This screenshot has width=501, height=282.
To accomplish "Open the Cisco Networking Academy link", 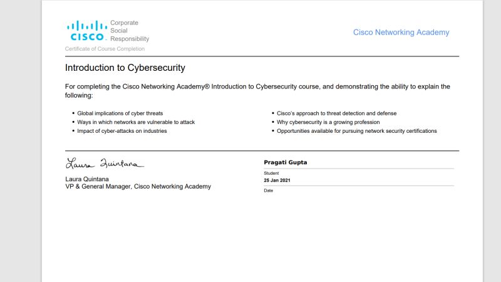I will [401, 33].
